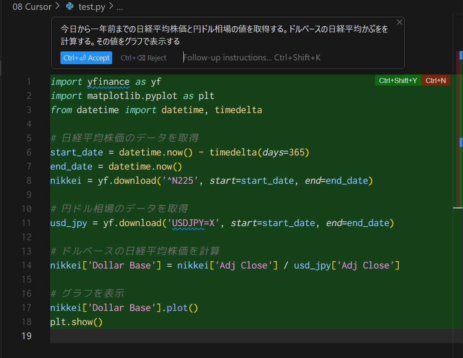463x358 pixels.
Task: Focus the Follow-up instructions input field
Action: (x=252, y=57)
